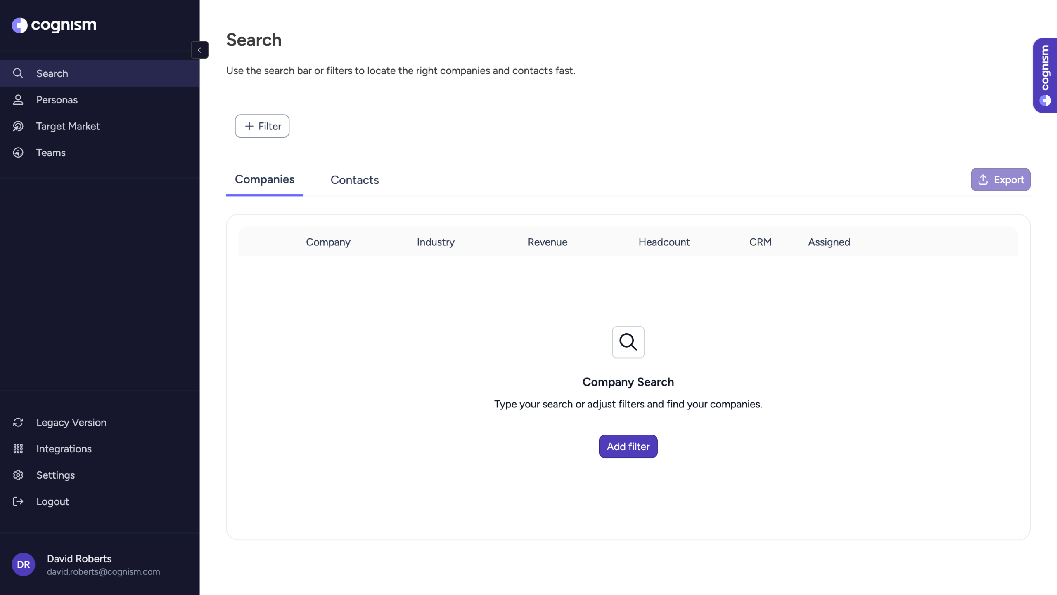The width and height of the screenshot is (1057, 595).
Task: Collapse the sidebar with chevron button
Action: [x=199, y=50]
